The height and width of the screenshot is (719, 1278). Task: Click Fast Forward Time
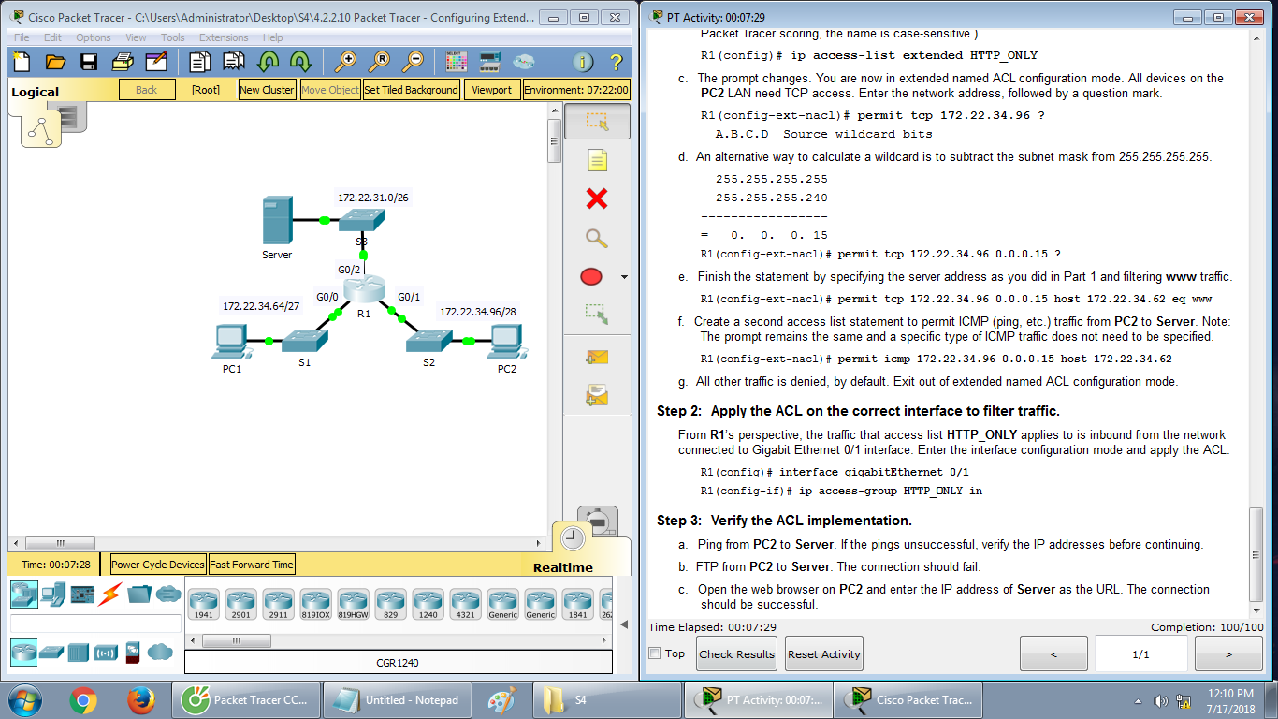252,565
